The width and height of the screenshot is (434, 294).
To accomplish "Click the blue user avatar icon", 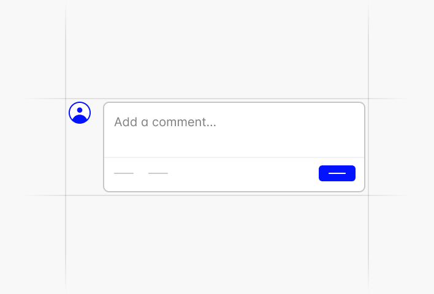I will (80, 113).
